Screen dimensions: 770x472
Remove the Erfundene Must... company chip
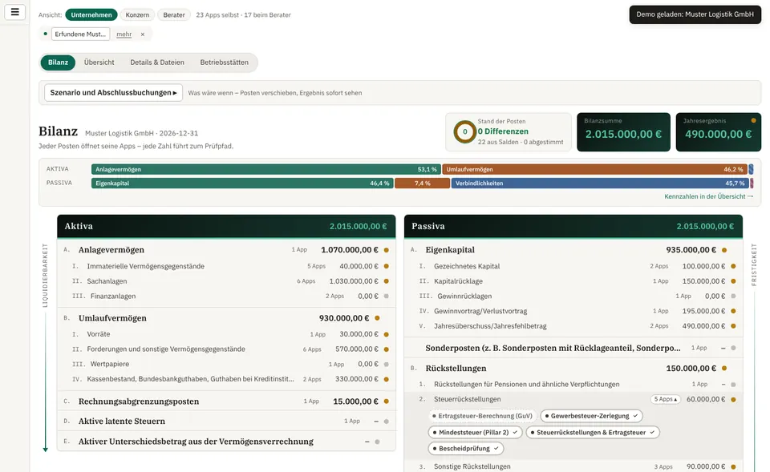[143, 34]
